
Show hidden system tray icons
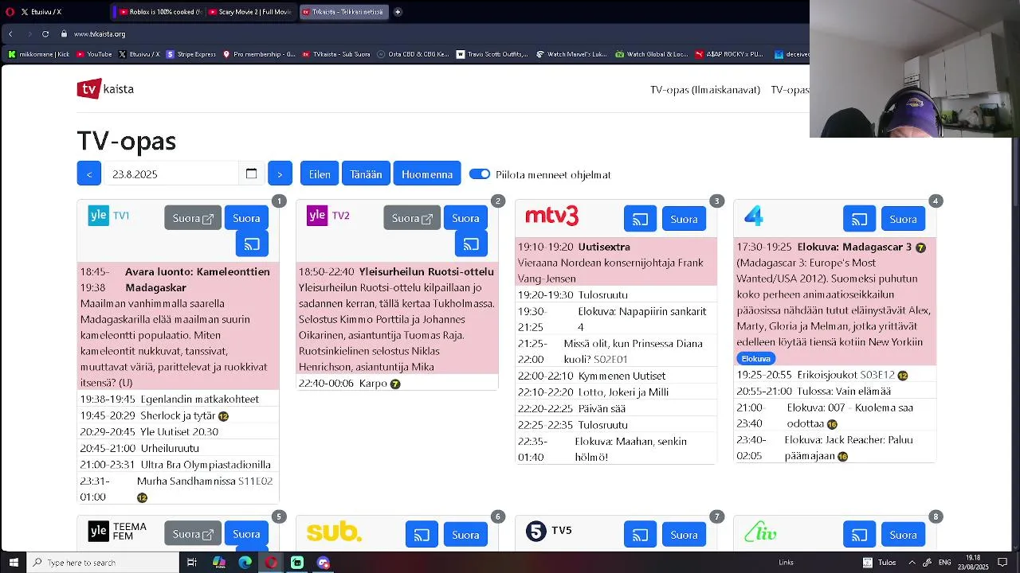tap(912, 563)
